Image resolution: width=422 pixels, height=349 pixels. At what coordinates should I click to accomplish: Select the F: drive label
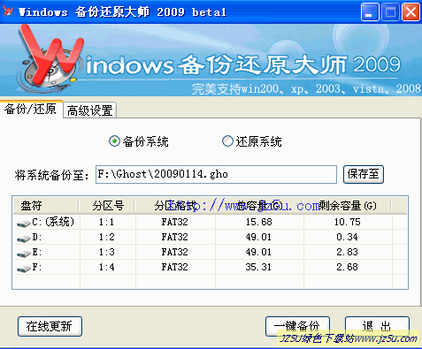pos(37,267)
